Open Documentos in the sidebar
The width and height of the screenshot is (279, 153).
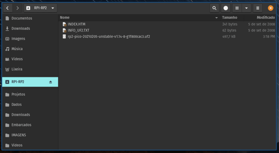point(22,18)
